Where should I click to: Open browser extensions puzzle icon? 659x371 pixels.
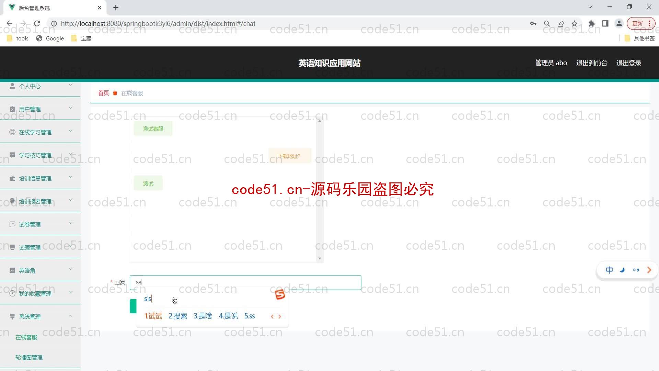coord(591,23)
